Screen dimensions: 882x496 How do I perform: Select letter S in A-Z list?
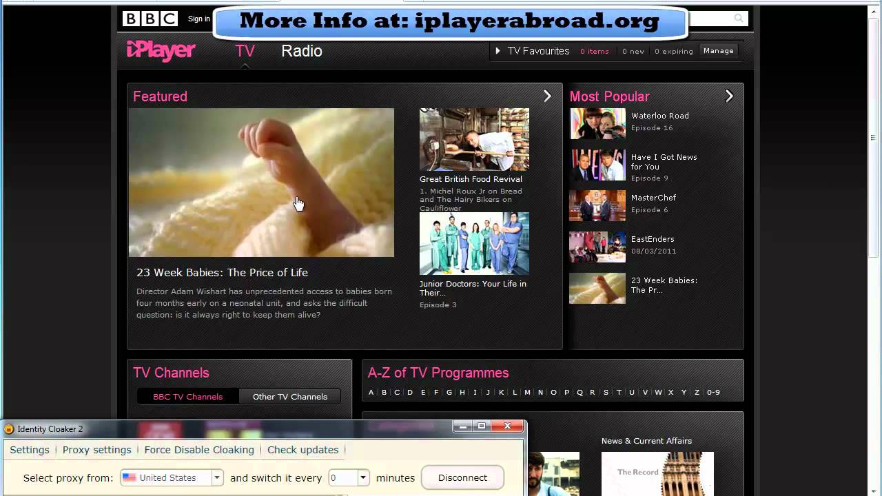tap(606, 393)
